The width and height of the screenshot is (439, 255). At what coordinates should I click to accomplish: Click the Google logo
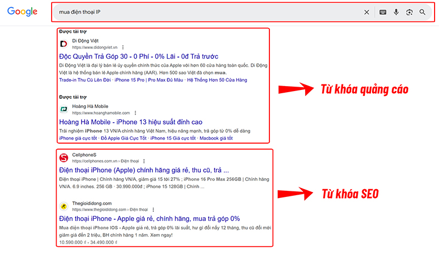[22, 12]
